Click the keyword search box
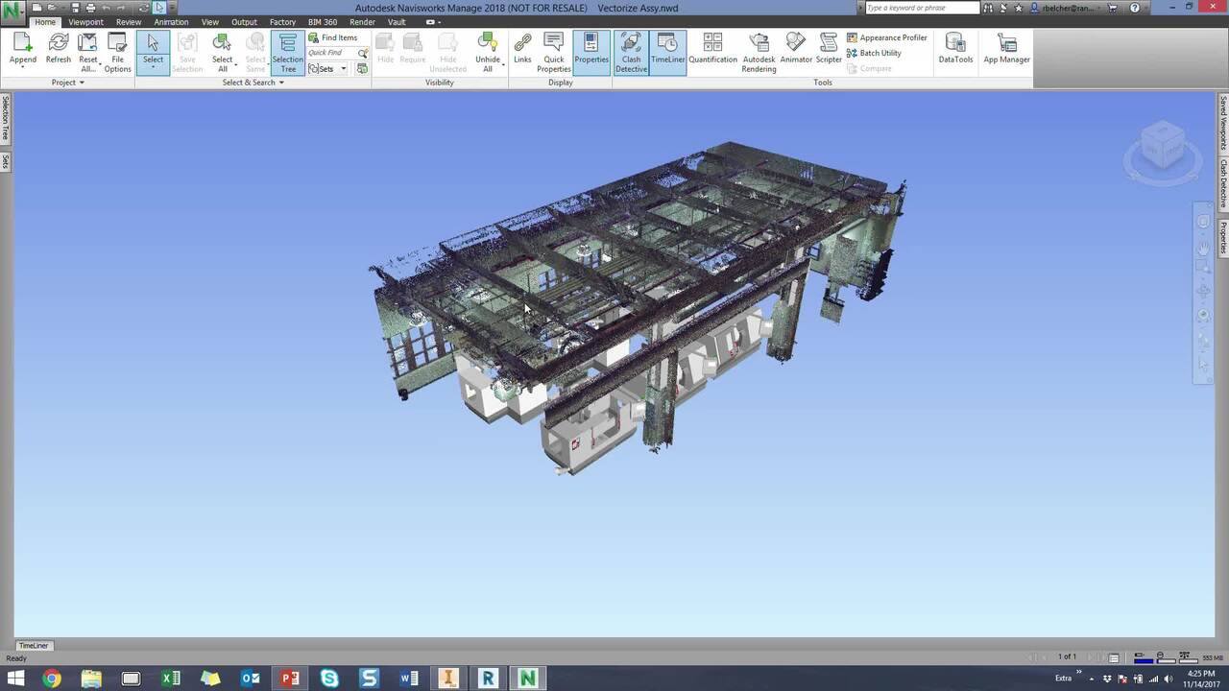Image resolution: width=1229 pixels, height=691 pixels. click(x=922, y=8)
